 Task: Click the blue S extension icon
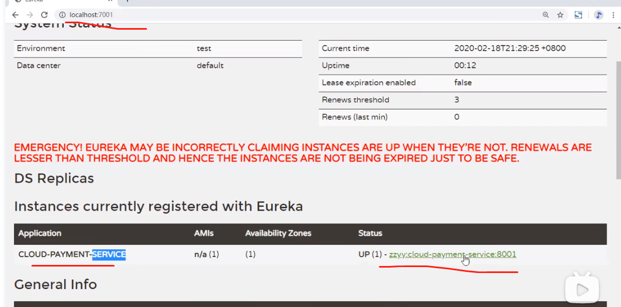point(578,15)
